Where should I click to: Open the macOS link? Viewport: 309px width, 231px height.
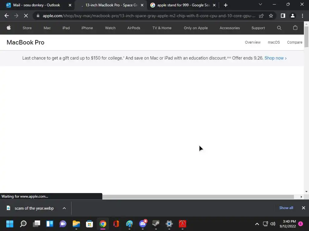[x=274, y=42]
